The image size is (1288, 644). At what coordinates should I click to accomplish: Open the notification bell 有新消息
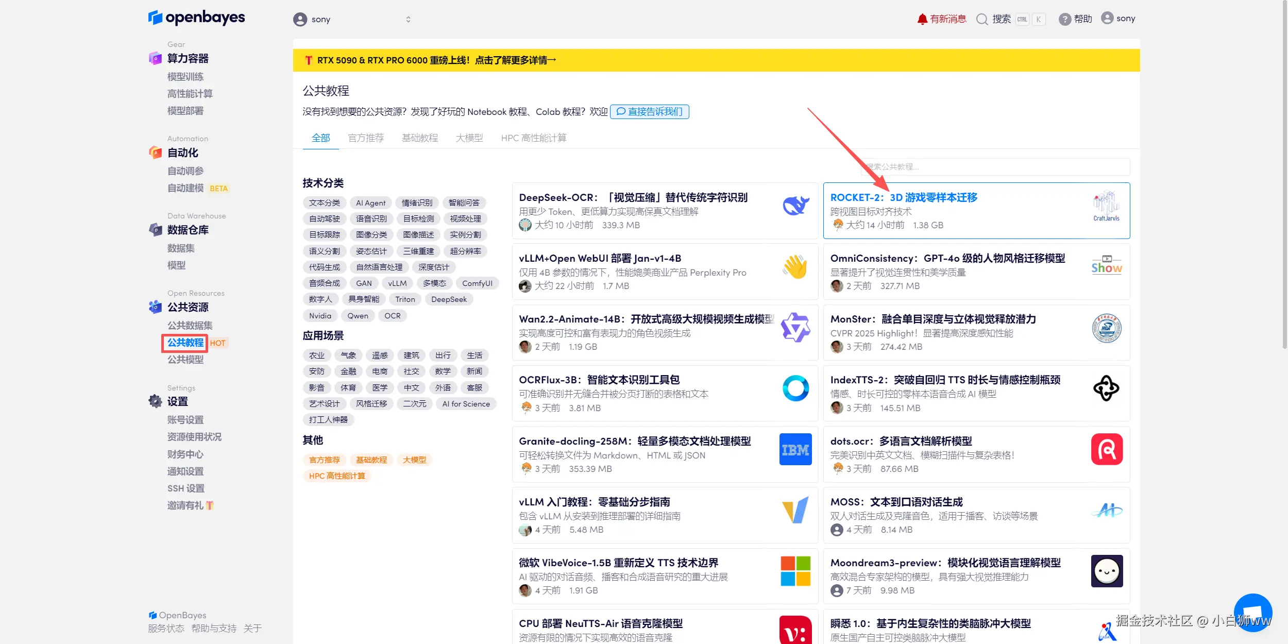point(922,19)
